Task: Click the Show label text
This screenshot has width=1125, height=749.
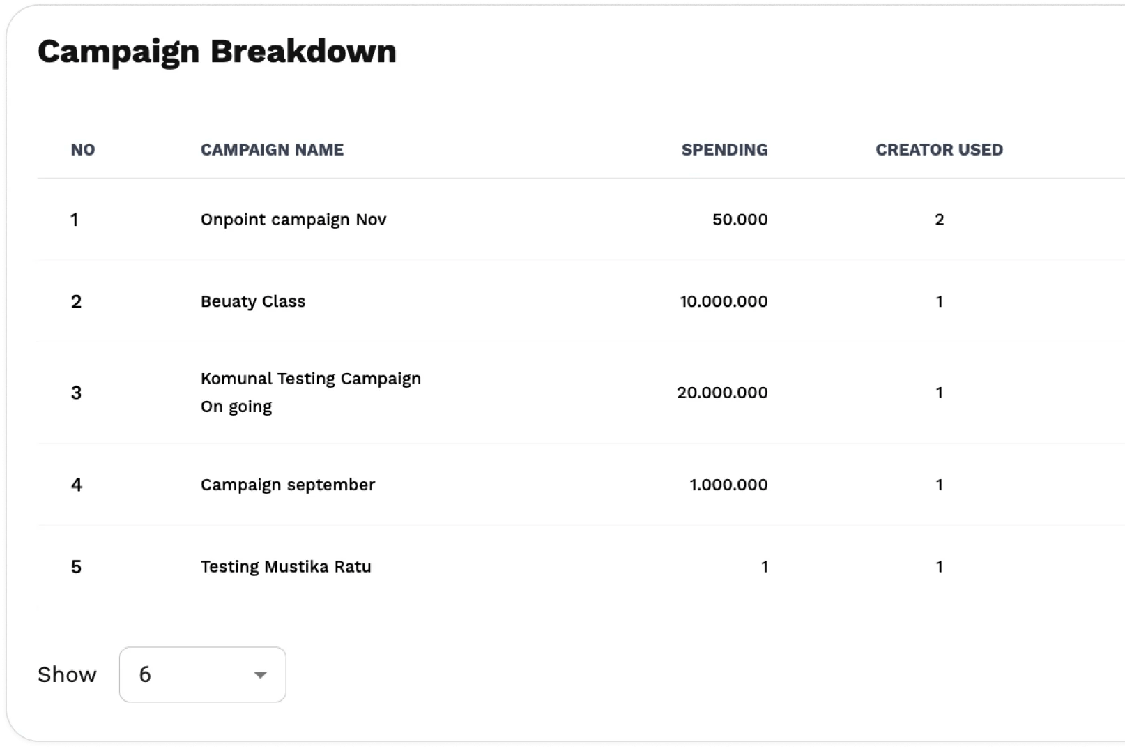Action: click(67, 674)
